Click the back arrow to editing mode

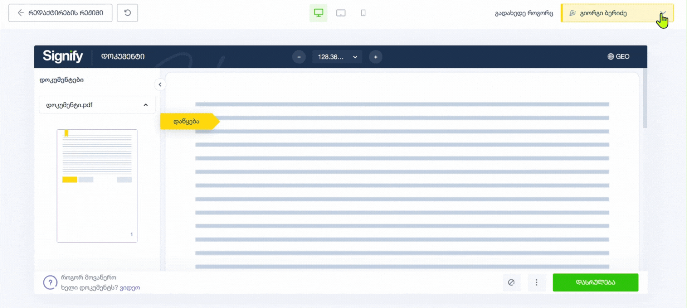tap(60, 13)
